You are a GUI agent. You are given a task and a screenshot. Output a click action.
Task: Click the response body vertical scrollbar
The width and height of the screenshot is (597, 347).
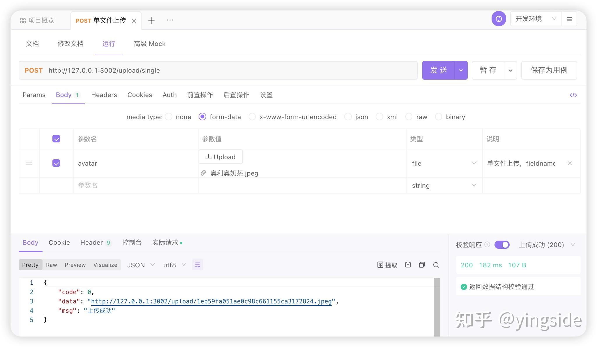coord(437,307)
